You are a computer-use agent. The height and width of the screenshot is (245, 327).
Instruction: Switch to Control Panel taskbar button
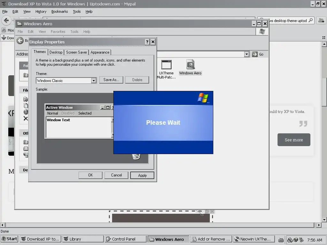(126, 239)
